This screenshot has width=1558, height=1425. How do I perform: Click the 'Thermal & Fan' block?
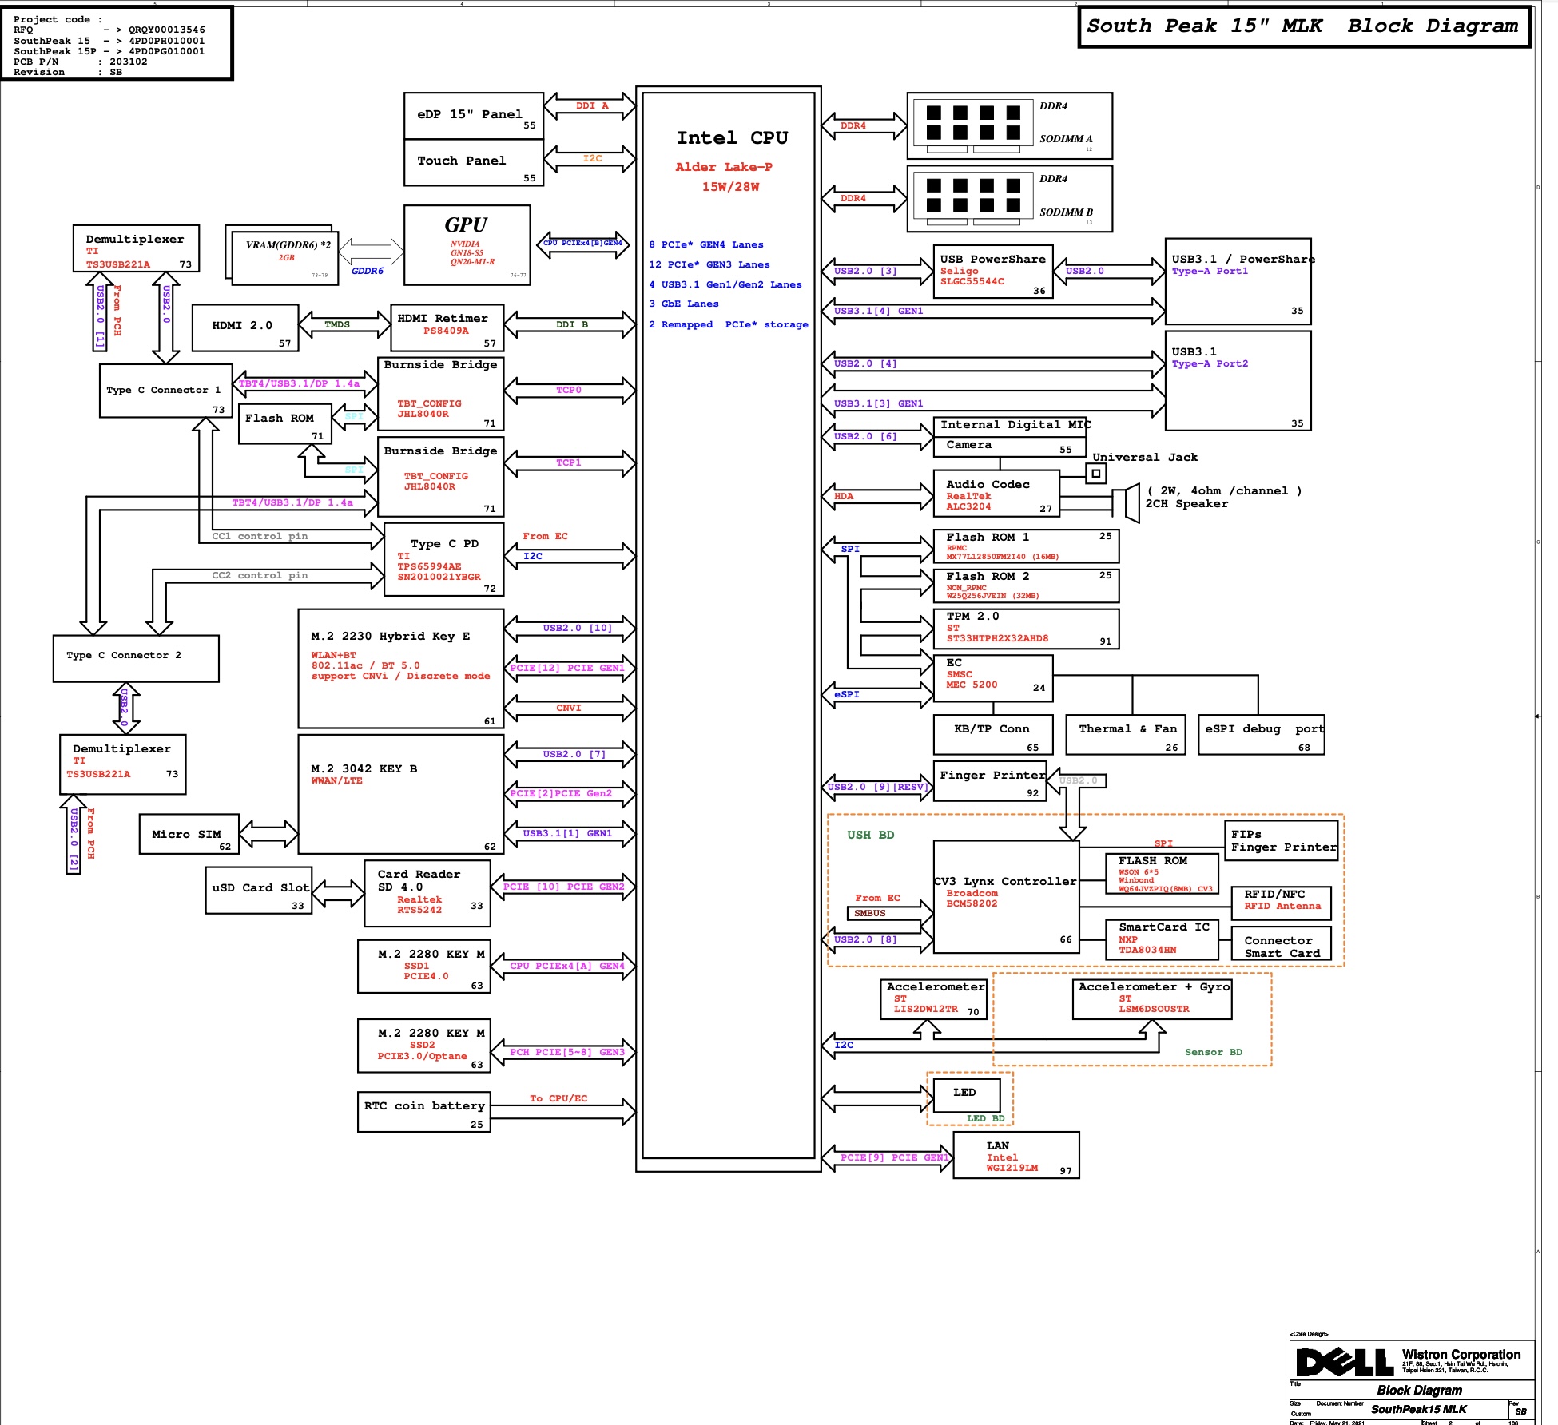1126,735
